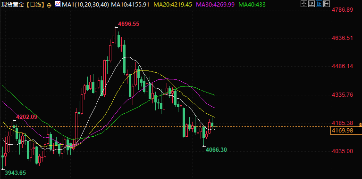Click the panel expand arrow icon
Image resolution: width=362 pixels, height=179 pixels.
(327, 4)
